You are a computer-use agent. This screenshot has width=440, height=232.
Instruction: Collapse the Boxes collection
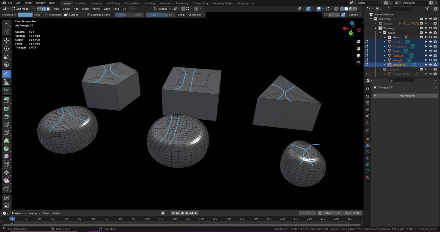click(380, 33)
